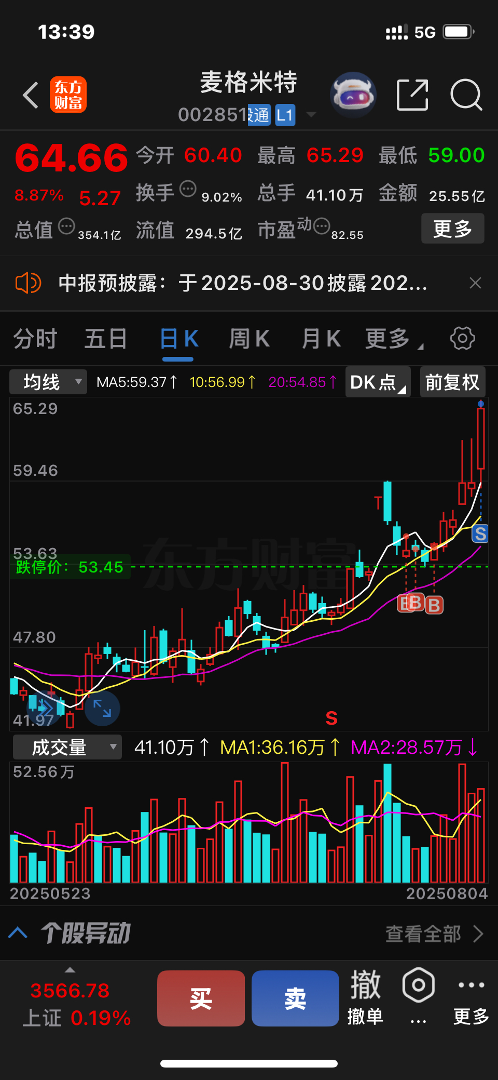Tap the S sell marker on chart
The width and height of the screenshot is (498, 1080).
[x=480, y=534]
